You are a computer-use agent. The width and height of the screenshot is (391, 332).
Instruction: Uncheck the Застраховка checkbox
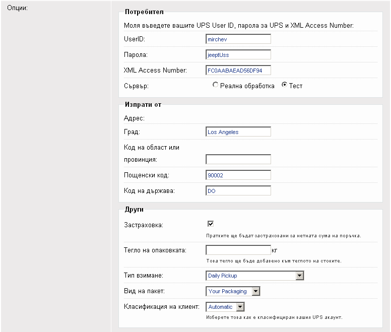[x=211, y=224]
